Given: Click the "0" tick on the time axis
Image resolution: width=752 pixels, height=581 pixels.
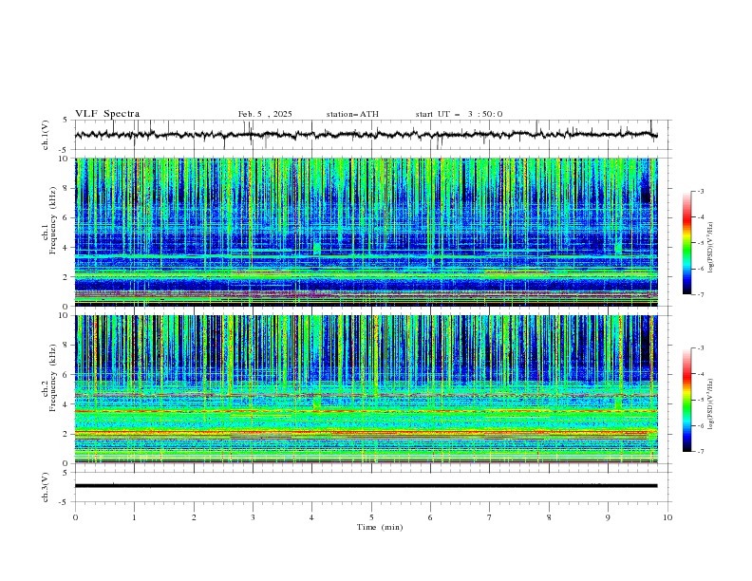Looking at the screenshot, I should [75, 517].
